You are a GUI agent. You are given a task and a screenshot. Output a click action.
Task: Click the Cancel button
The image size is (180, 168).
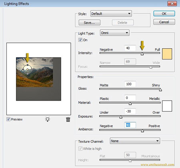(x=164, y=22)
